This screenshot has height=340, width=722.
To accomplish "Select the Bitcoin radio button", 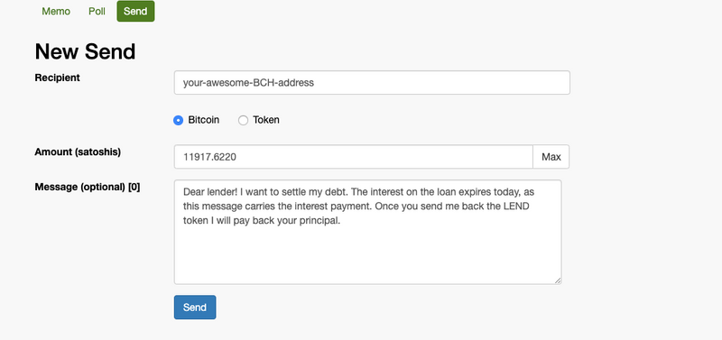I will click(178, 121).
